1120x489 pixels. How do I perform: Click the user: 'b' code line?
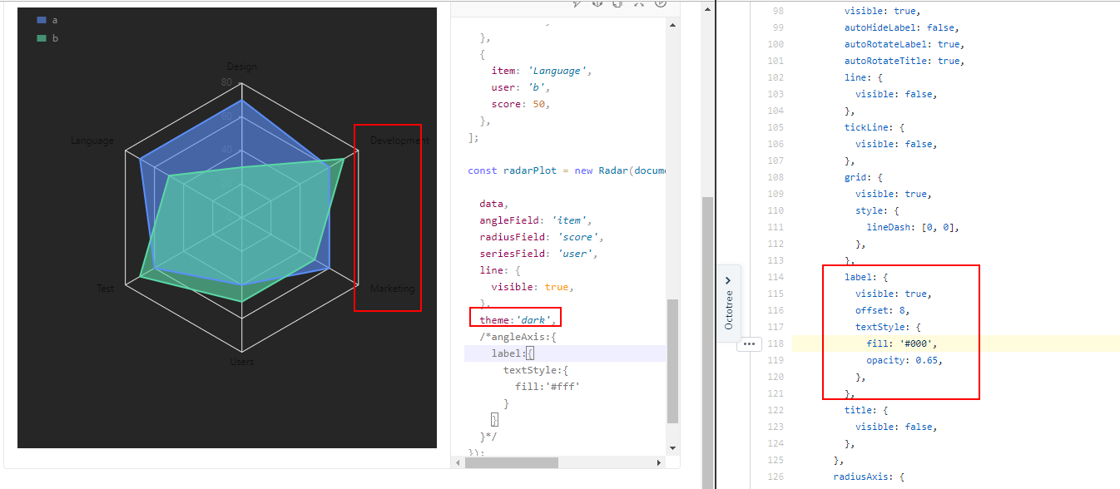[x=521, y=87]
